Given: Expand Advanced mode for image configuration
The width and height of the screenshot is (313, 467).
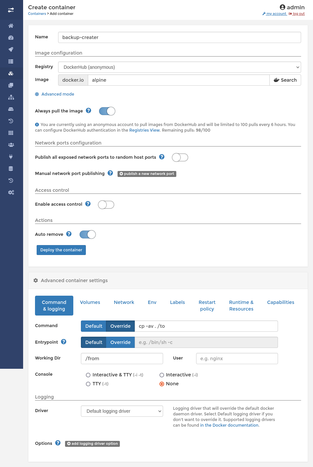Looking at the screenshot, I should [57, 94].
